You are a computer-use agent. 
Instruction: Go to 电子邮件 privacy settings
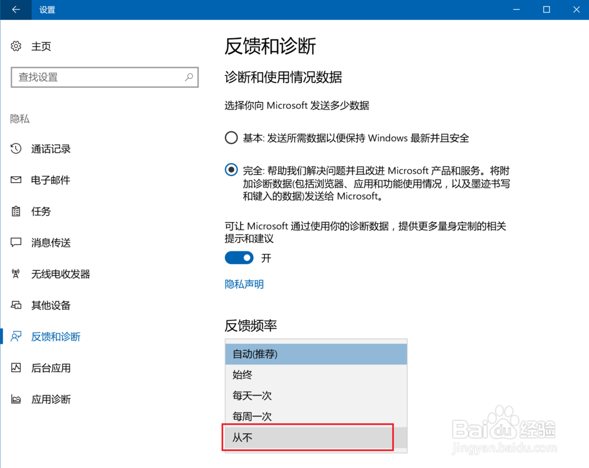click(51, 180)
